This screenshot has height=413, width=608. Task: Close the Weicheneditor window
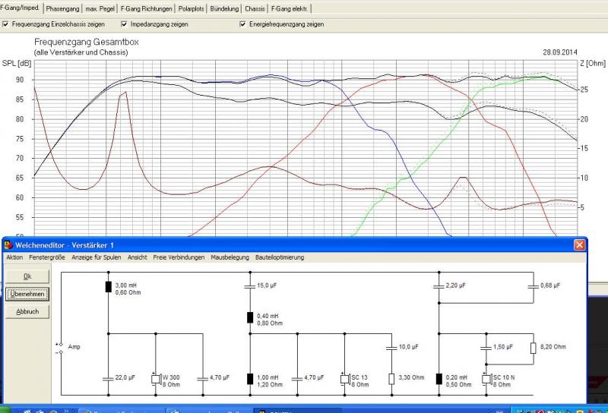pyautogui.click(x=579, y=244)
